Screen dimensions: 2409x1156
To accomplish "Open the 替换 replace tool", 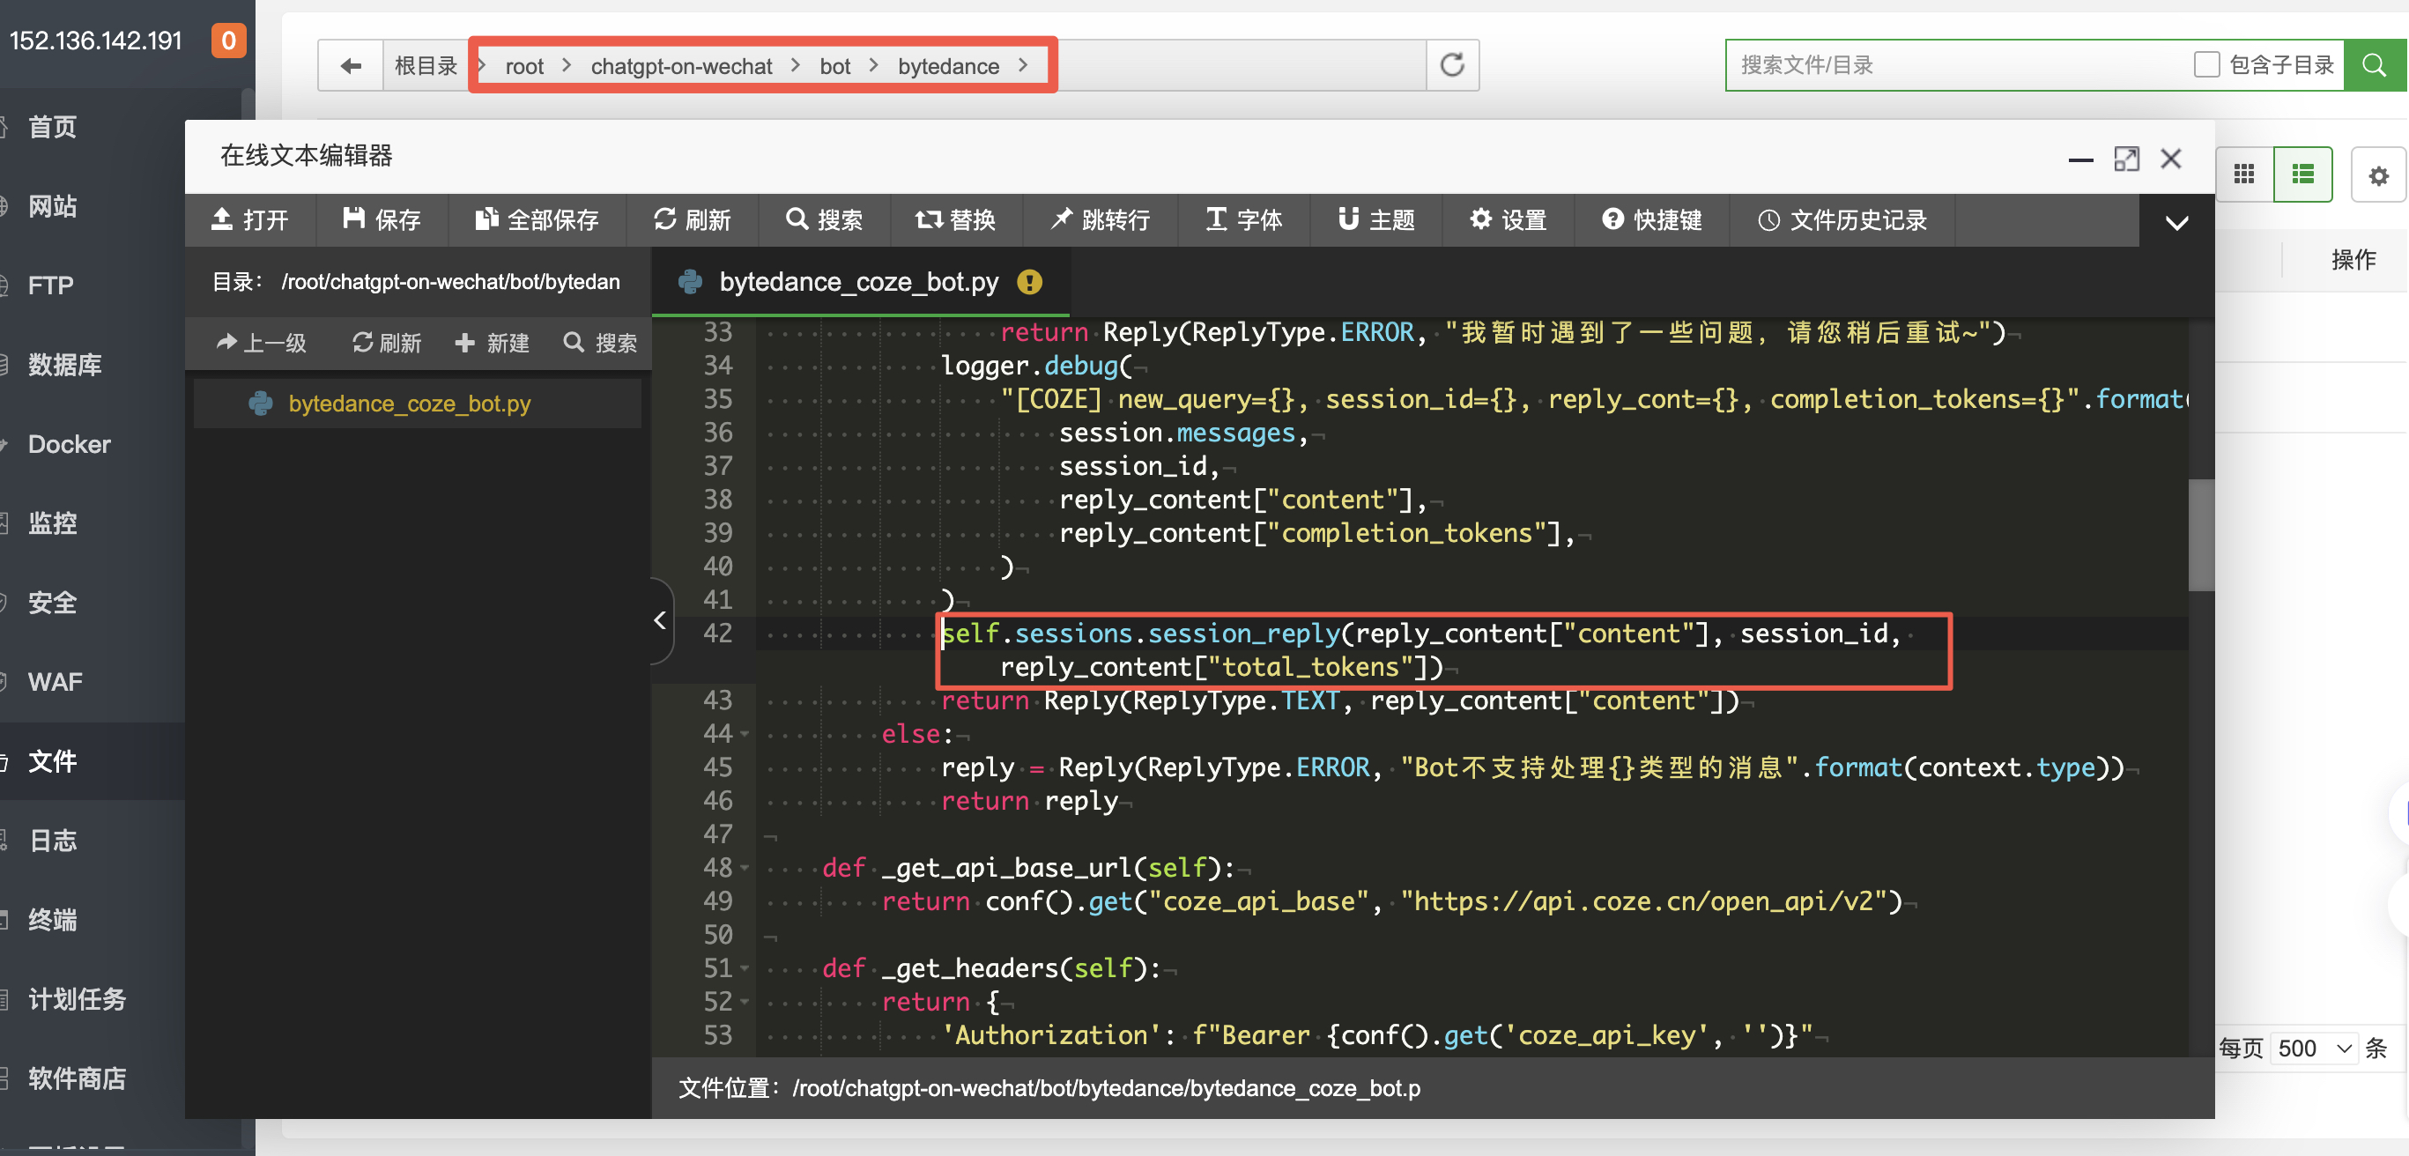I will (956, 219).
